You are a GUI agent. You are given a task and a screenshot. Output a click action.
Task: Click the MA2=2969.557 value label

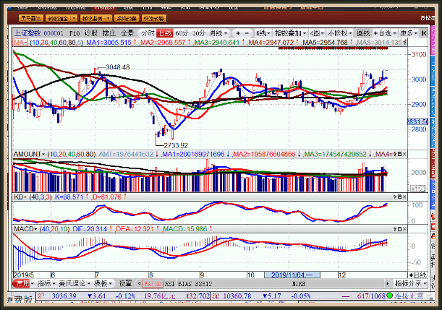pos(163,43)
